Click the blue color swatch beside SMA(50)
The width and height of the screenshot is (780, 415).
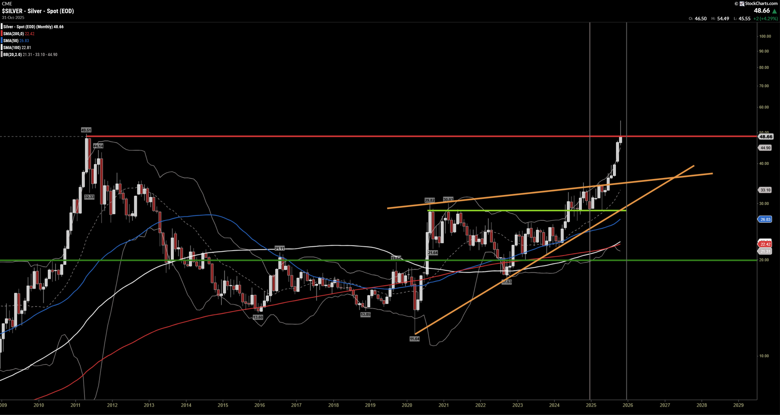(2, 41)
